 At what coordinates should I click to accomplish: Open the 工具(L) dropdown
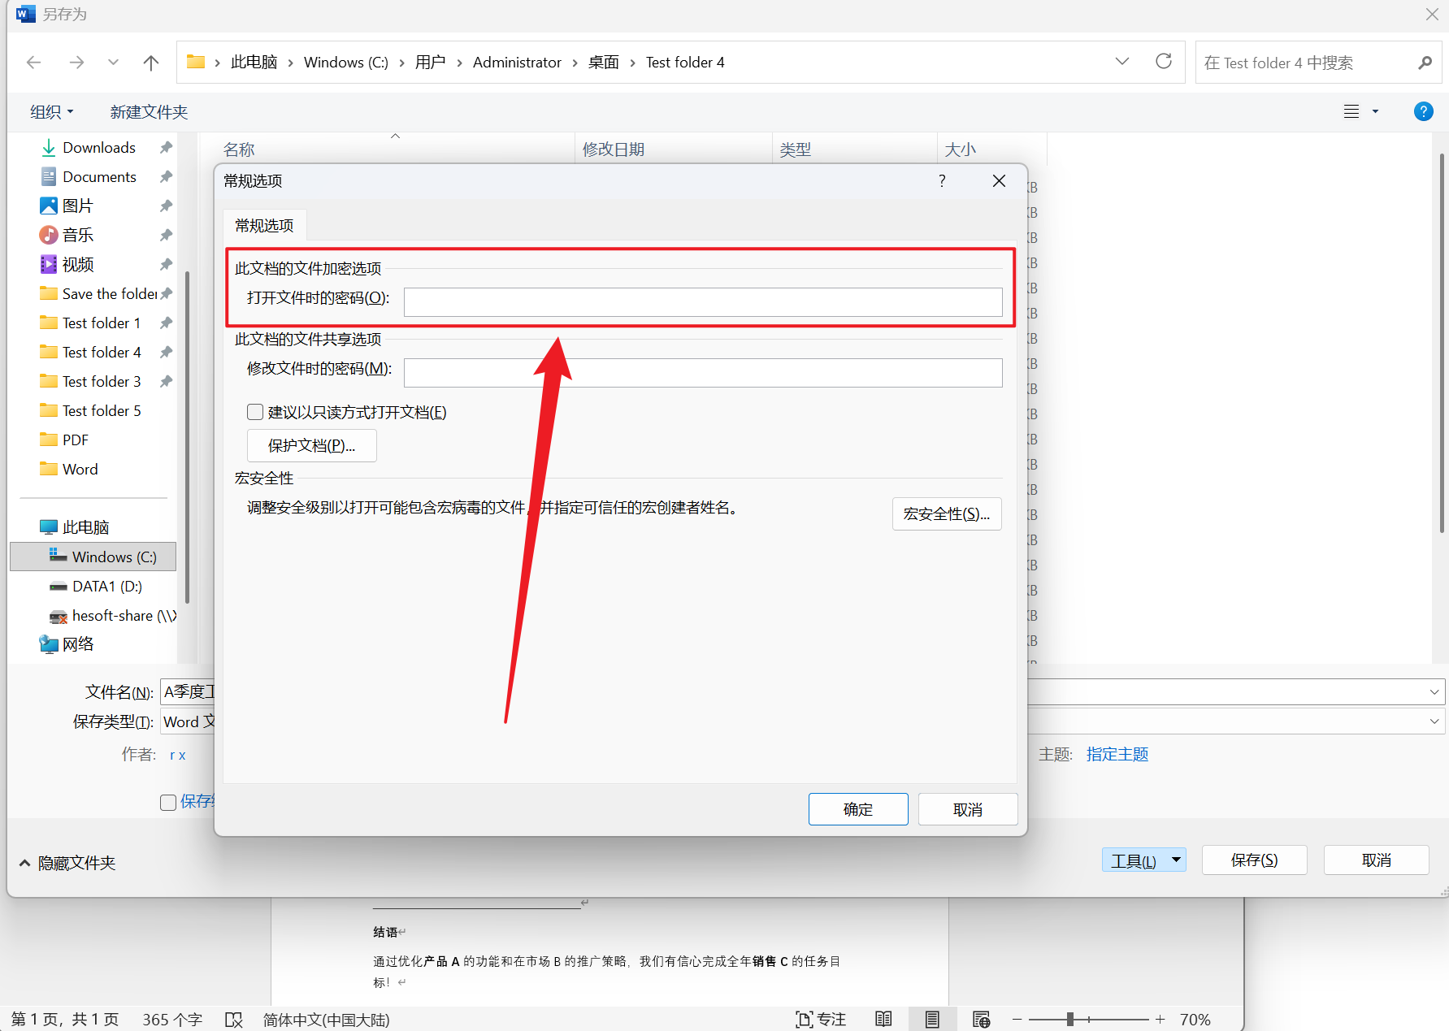[x=1143, y=860]
